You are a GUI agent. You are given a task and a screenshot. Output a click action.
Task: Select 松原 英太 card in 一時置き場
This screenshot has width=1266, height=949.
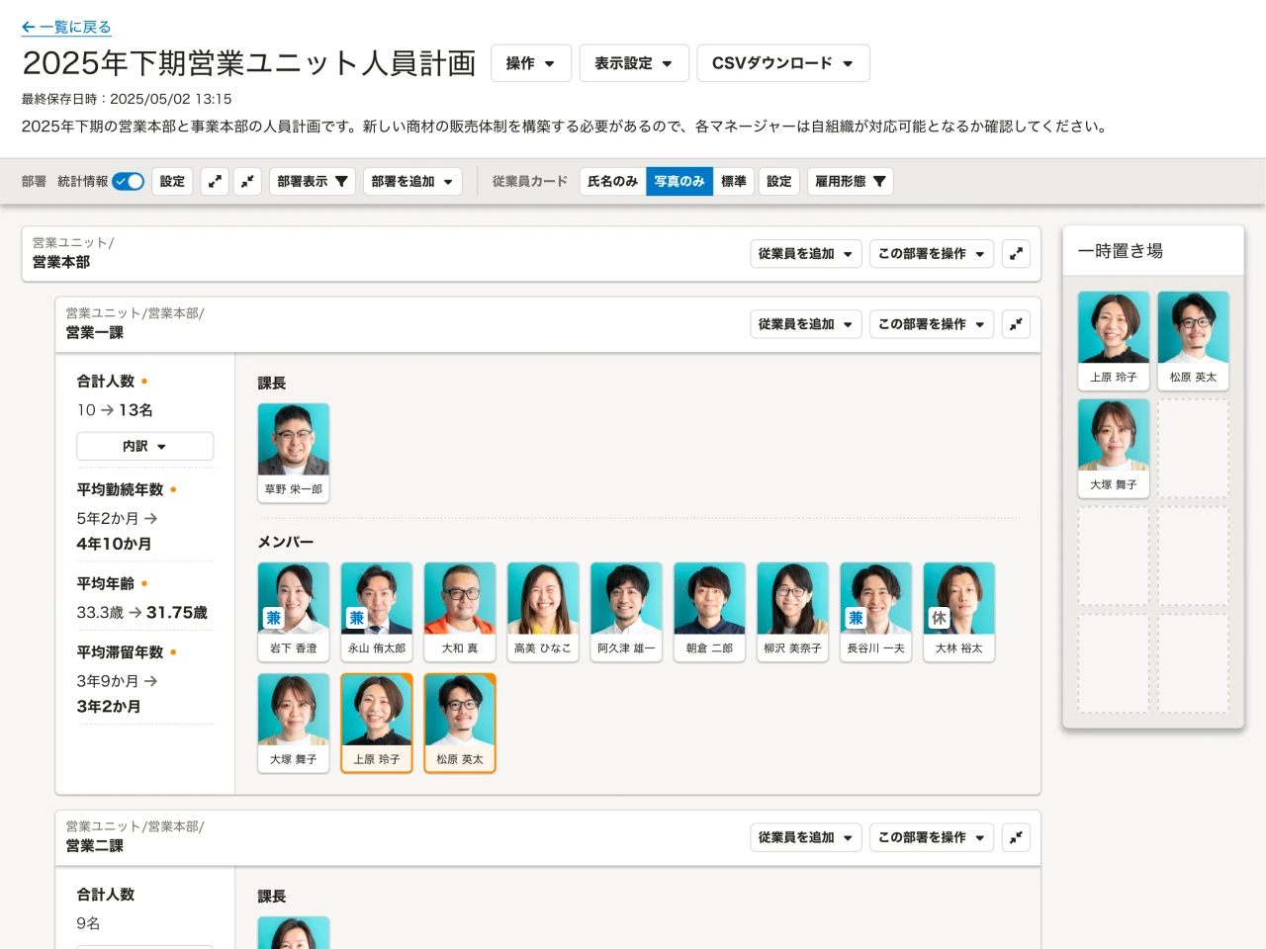1194,340
